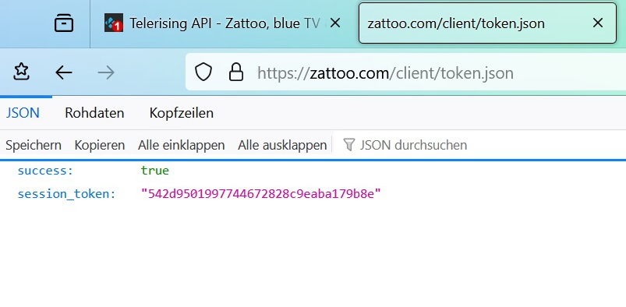The width and height of the screenshot is (626, 307).
Task: Close the Telerising API tab
Action: (x=335, y=23)
